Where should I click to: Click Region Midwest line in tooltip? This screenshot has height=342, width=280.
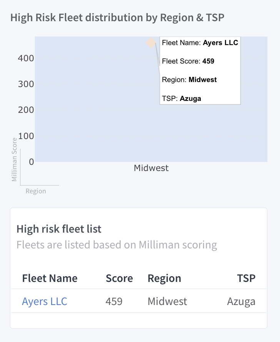coord(189,80)
